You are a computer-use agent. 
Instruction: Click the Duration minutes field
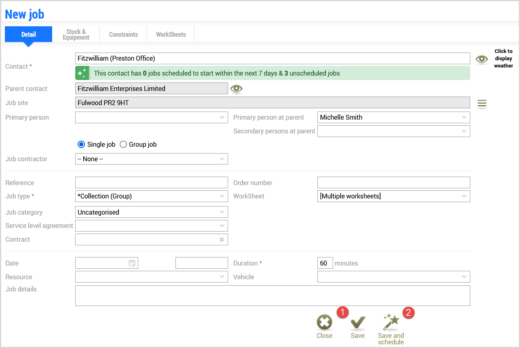point(325,263)
